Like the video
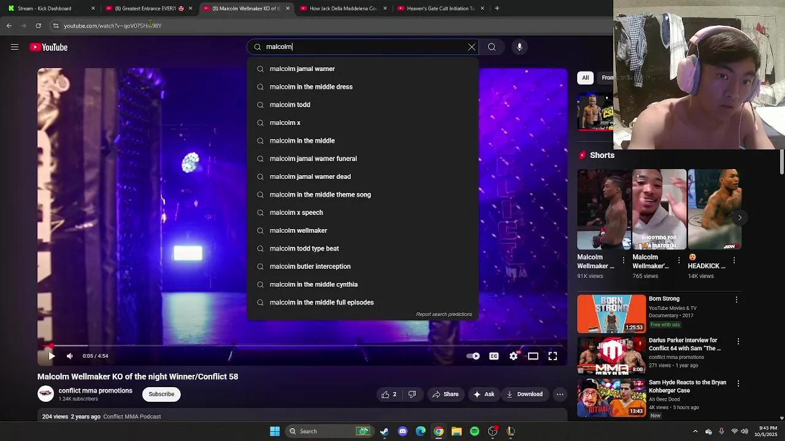Viewport: 785px width, 441px height. click(389, 394)
